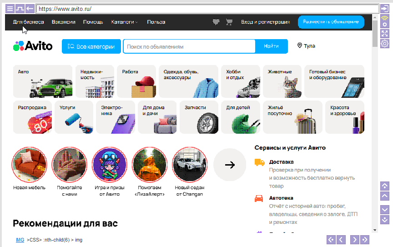393x247 pixels.
Task: Click the Рекомендации для вас heading
Action: coord(65,223)
